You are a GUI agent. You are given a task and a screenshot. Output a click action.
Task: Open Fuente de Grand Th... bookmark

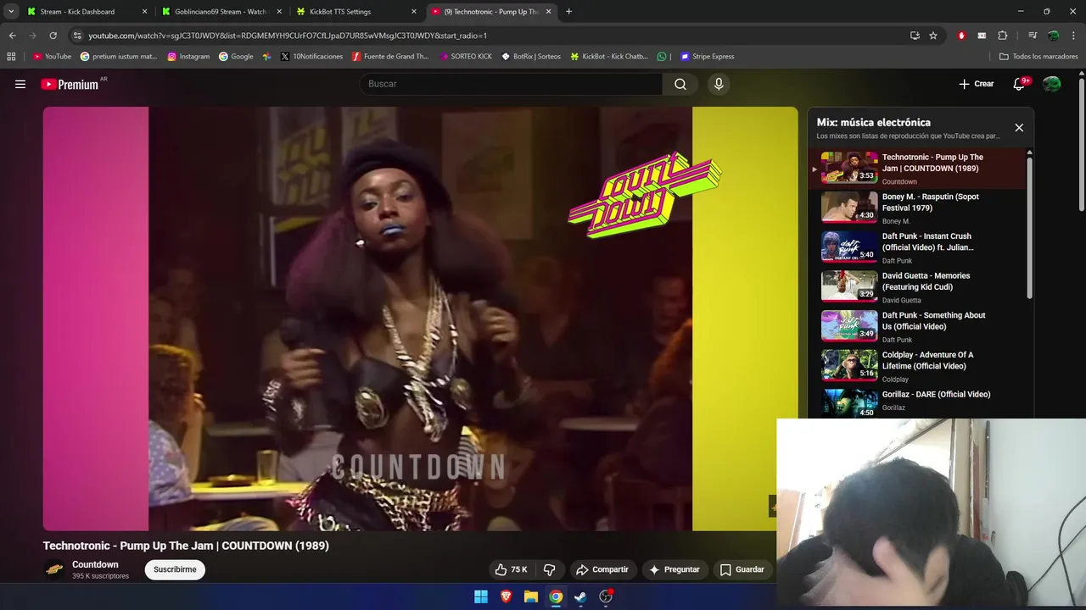tap(390, 57)
